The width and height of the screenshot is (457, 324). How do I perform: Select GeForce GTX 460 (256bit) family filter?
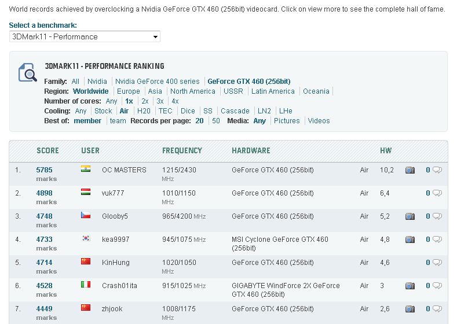[249, 82]
